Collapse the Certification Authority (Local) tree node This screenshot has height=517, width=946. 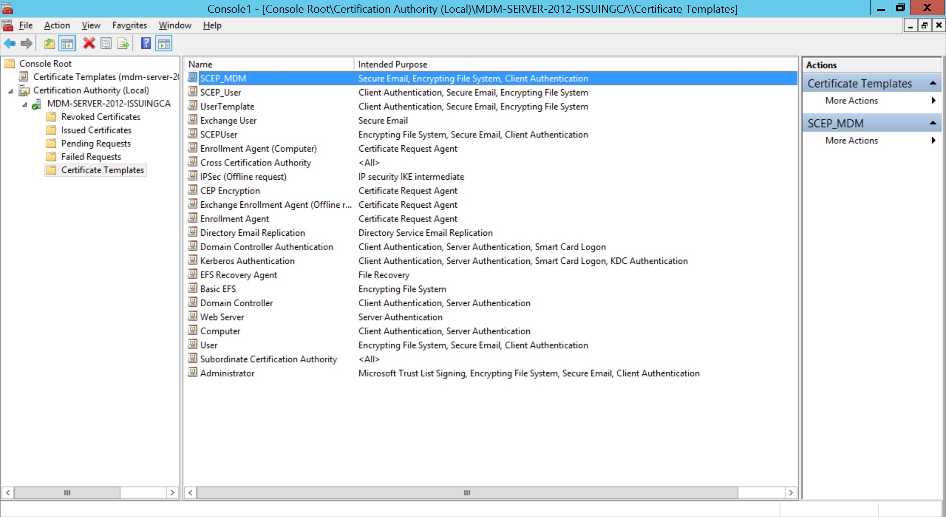[11, 91]
